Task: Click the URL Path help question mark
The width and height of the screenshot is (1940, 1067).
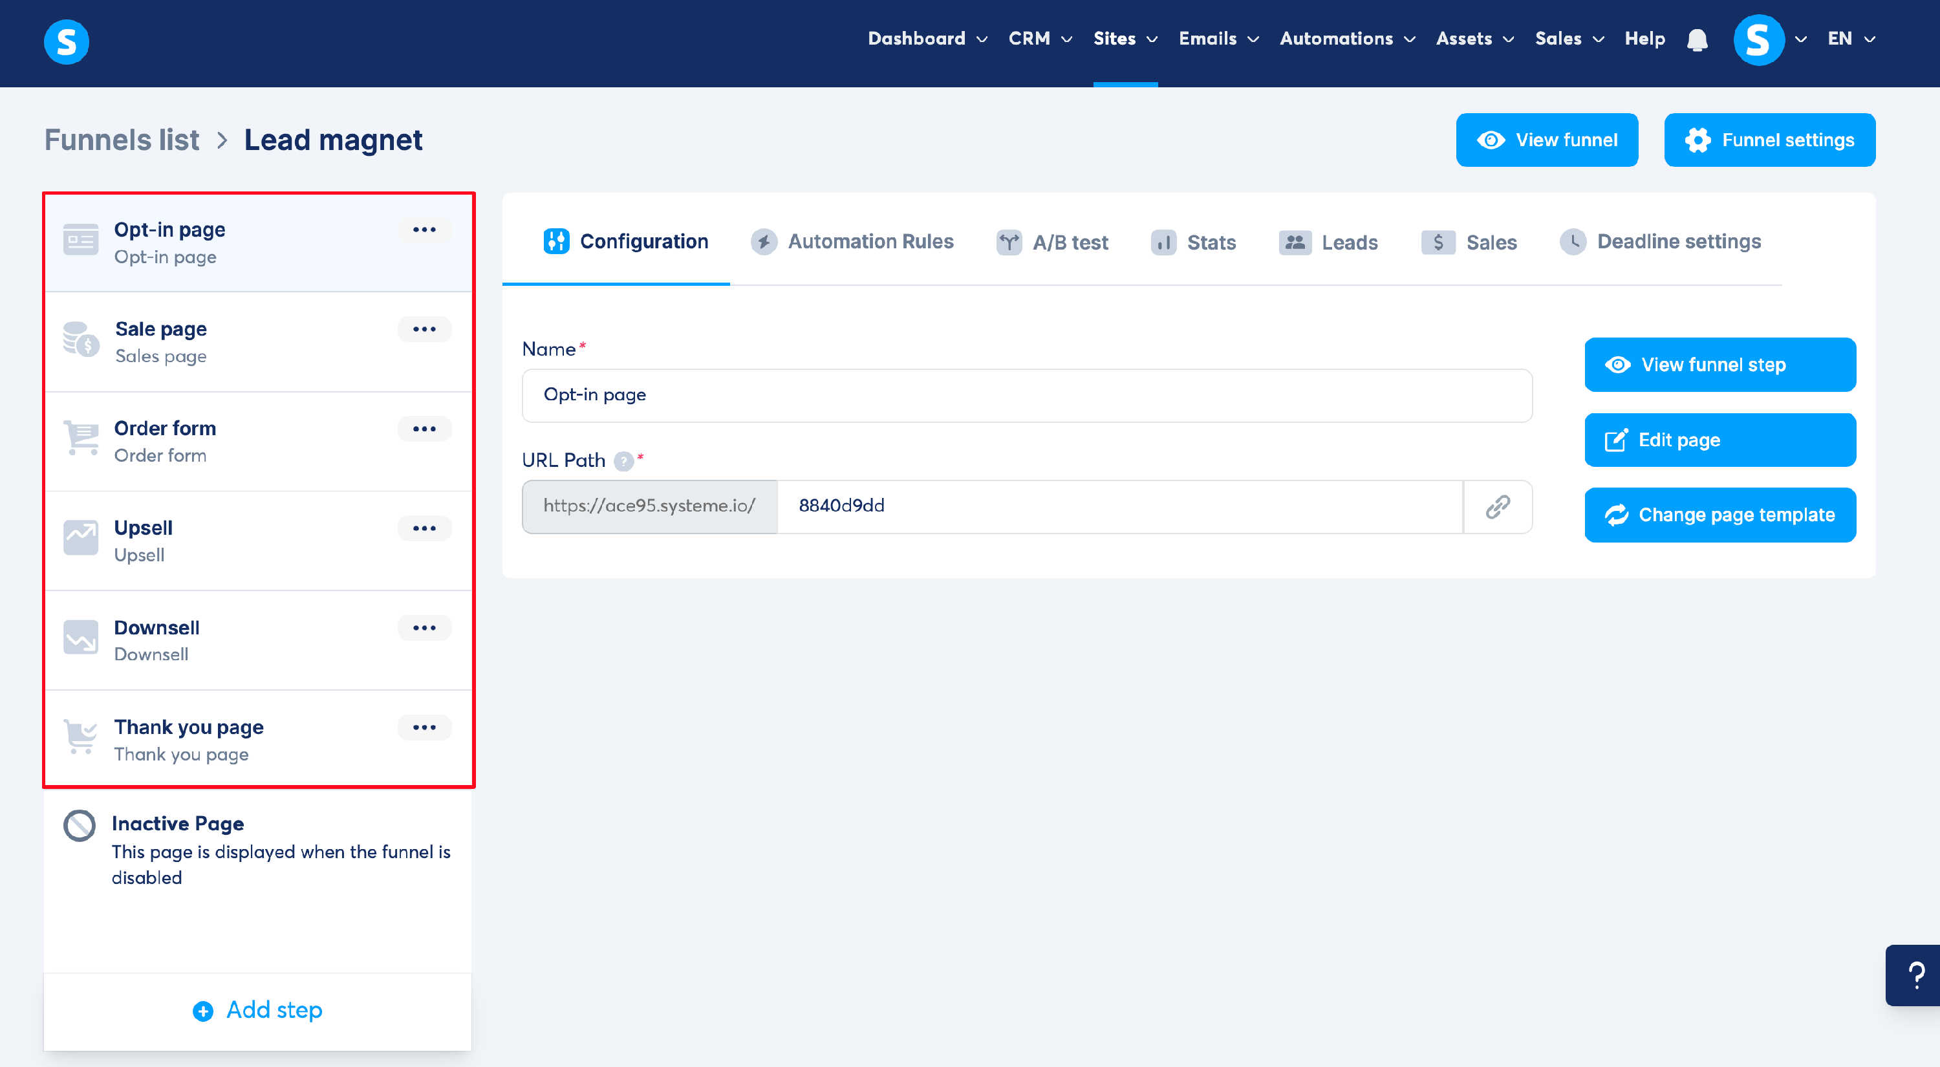Action: [623, 461]
